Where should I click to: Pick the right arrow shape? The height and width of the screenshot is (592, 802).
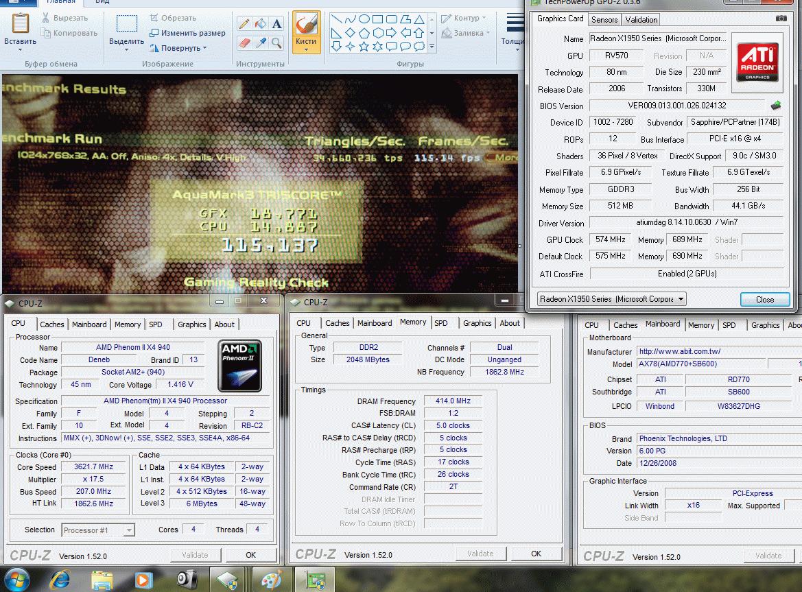click(x=391, y=33)
